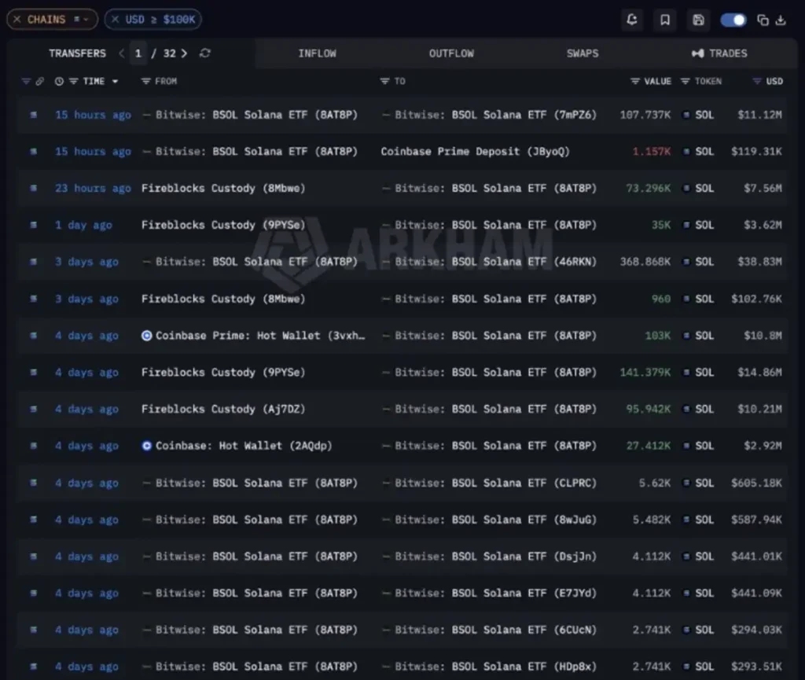Click the Coinbase logo on Hot Wallet (2AQdp)
Image resolution: width=805 pixels, height=680 pixels.
pyautogui.click(x=146, y=446)
